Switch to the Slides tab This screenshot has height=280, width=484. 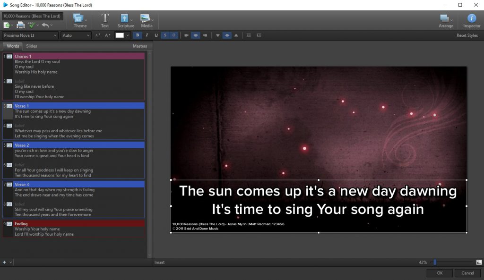32,46
